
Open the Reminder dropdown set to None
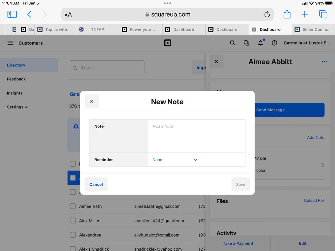click(175, 160)
